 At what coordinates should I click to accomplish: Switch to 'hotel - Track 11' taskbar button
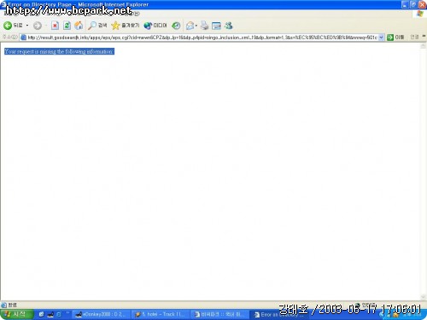pyautogui.click(x=161, y=314)
